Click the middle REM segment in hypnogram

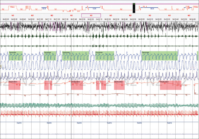(94, 9)
